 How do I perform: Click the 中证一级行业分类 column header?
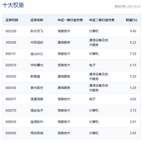(x=70, y=20)
